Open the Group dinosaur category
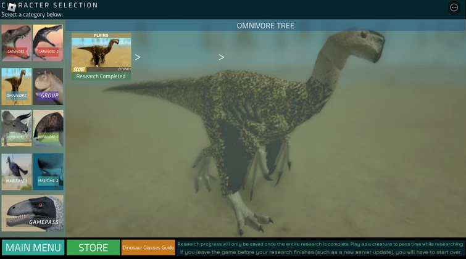The width and height of the screenshot is (466, 259). click(48, 86)
